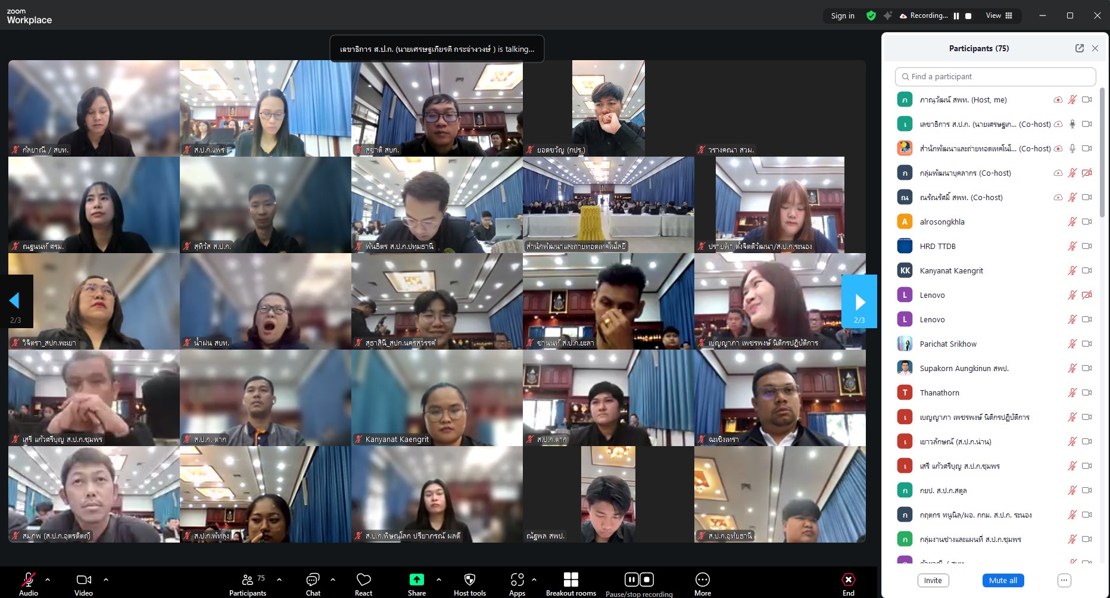Expand video options arrow next to Video
Screen dimensions: 1110x598
(106, 580)
